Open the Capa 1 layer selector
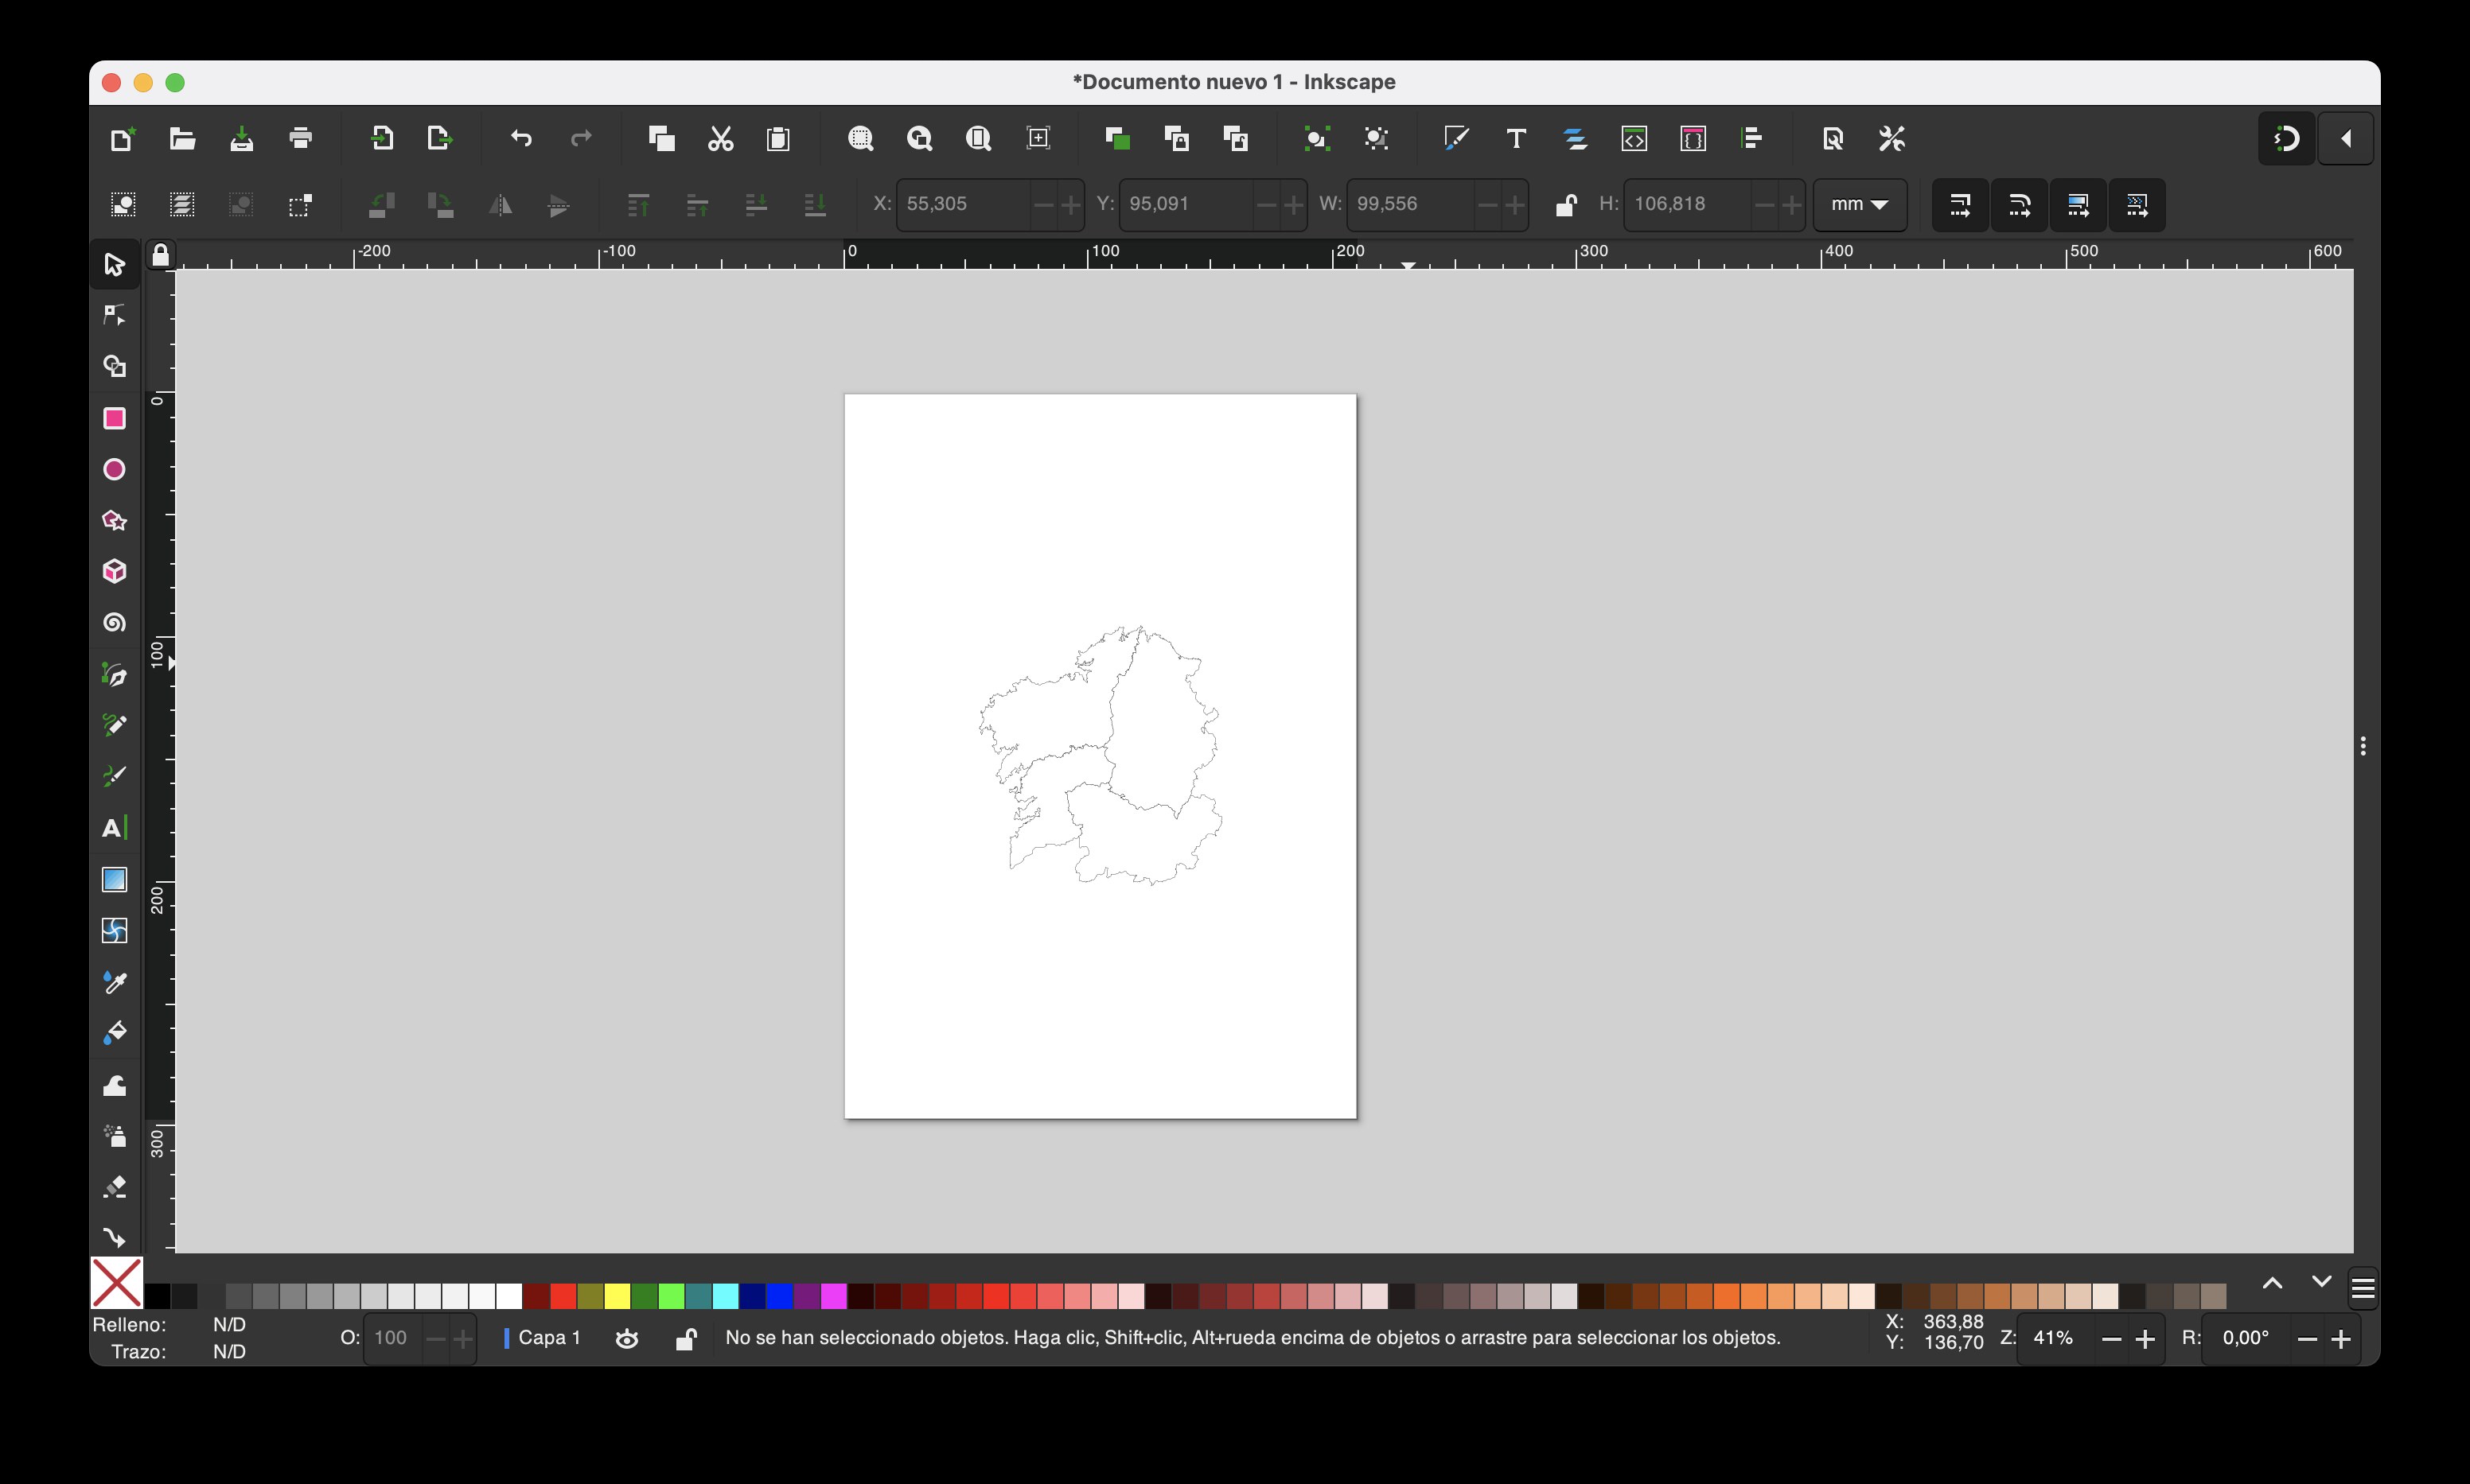Image resolution: width=2470 pixels, height=1484 pixels. tap(541, 1338)
